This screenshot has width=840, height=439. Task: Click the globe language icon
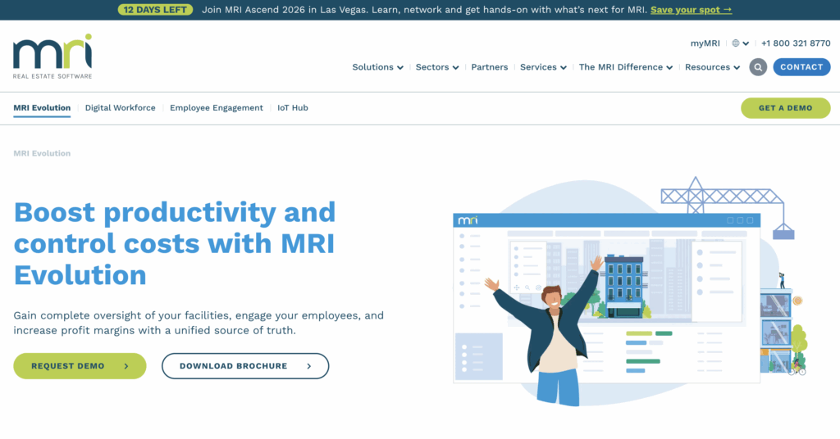(x=736, y=43)
